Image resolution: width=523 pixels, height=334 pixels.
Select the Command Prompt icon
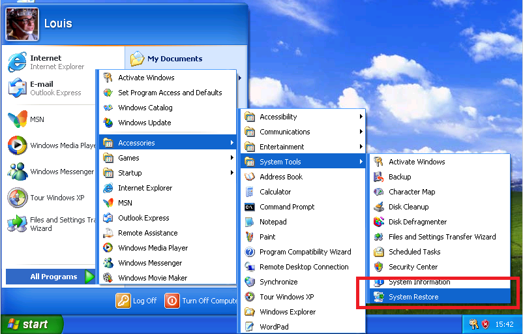point(249,207)
